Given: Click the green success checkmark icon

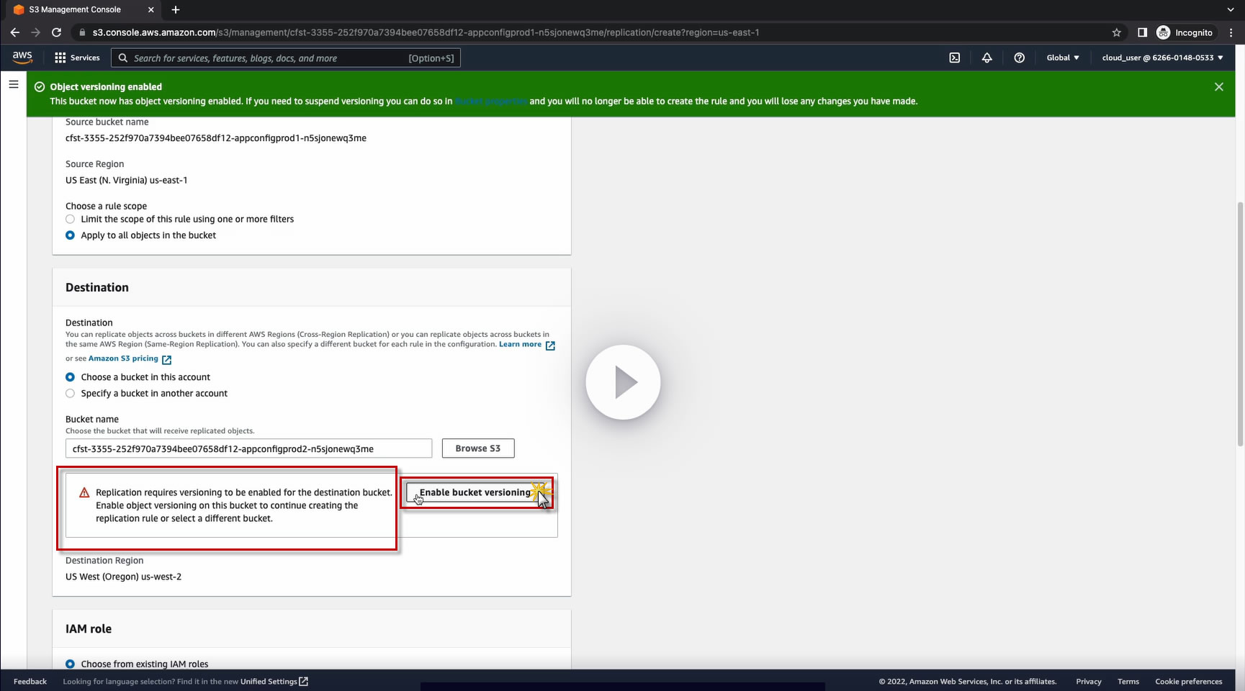Looking at the screenshot, I should [40, 87].
